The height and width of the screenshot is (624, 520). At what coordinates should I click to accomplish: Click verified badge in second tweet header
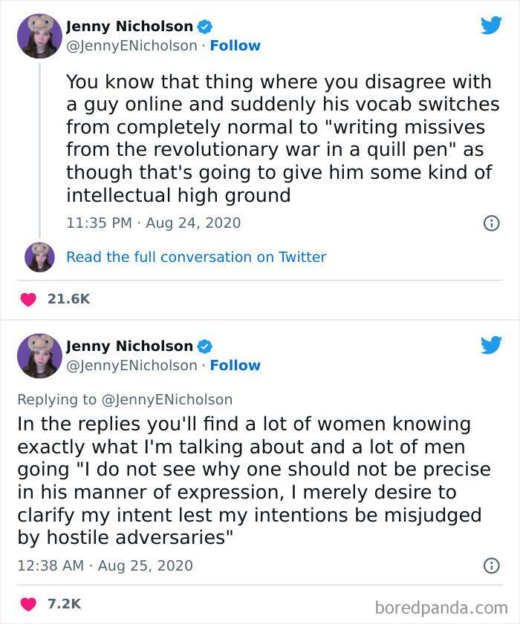point(204,347)
